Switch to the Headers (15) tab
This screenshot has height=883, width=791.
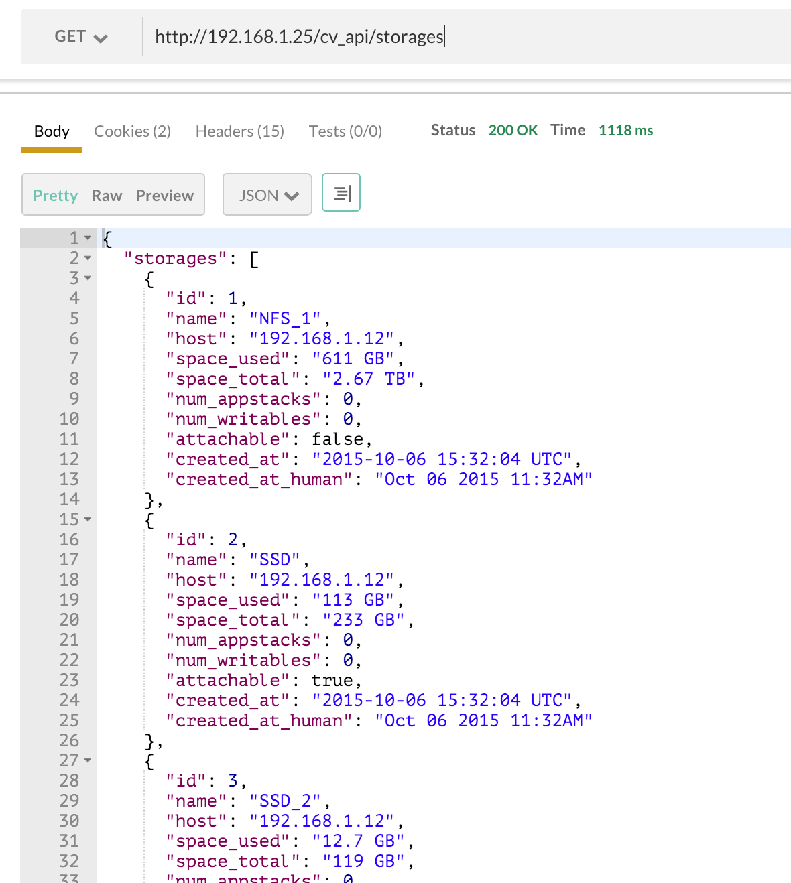point(239,131)
